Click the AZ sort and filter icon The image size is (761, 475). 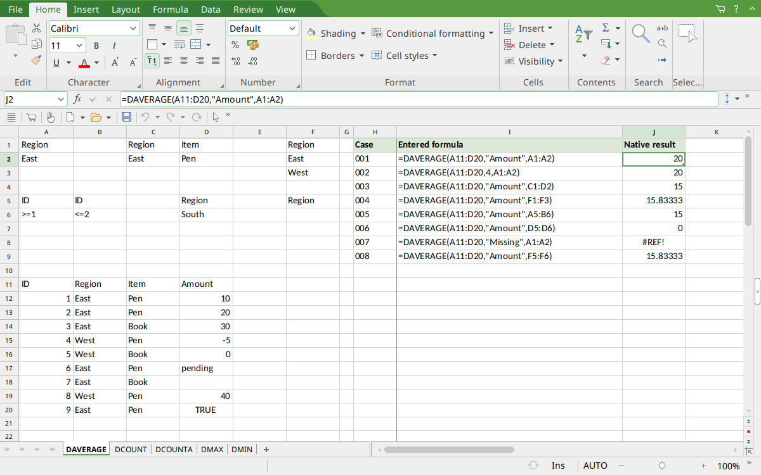(x=583, y=34)
